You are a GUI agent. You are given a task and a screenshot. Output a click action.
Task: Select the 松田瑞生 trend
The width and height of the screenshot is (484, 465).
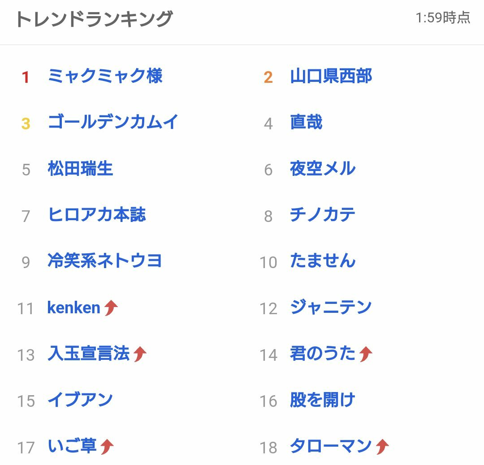point(80,168)
